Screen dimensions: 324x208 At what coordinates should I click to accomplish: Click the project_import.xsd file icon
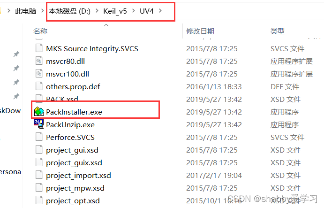tap(39, 175)
